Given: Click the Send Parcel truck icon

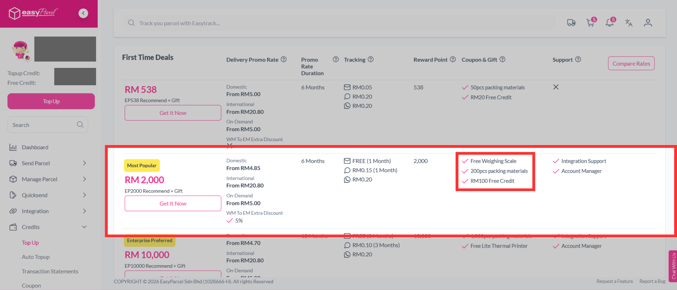Looking at the screenshot, I should pos(13,163).
